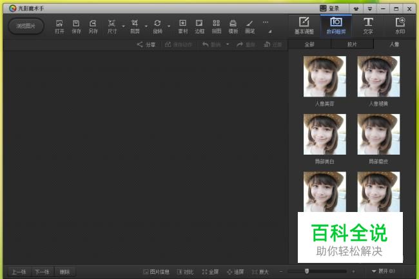Switch to the 基本调整 (Basic Adjust) tab

click(304, 25)
